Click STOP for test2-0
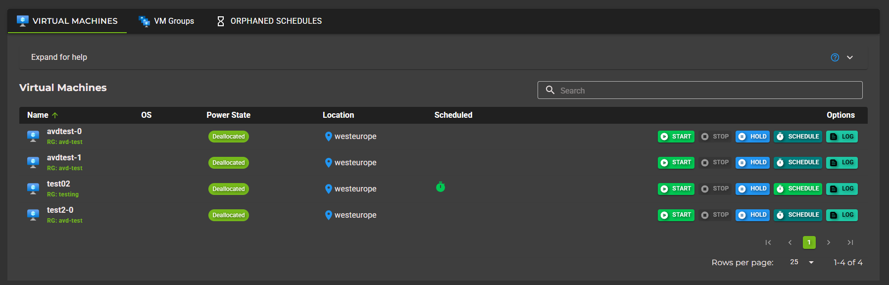This screenshot has width=889, height=285. (x=715, y=215)
